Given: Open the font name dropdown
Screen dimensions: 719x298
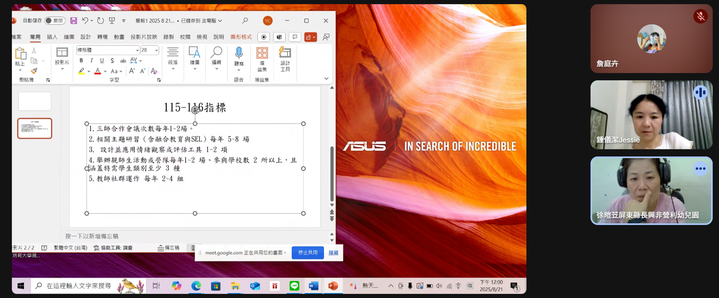Looking at the screenshot, I should tap(137, 50).
